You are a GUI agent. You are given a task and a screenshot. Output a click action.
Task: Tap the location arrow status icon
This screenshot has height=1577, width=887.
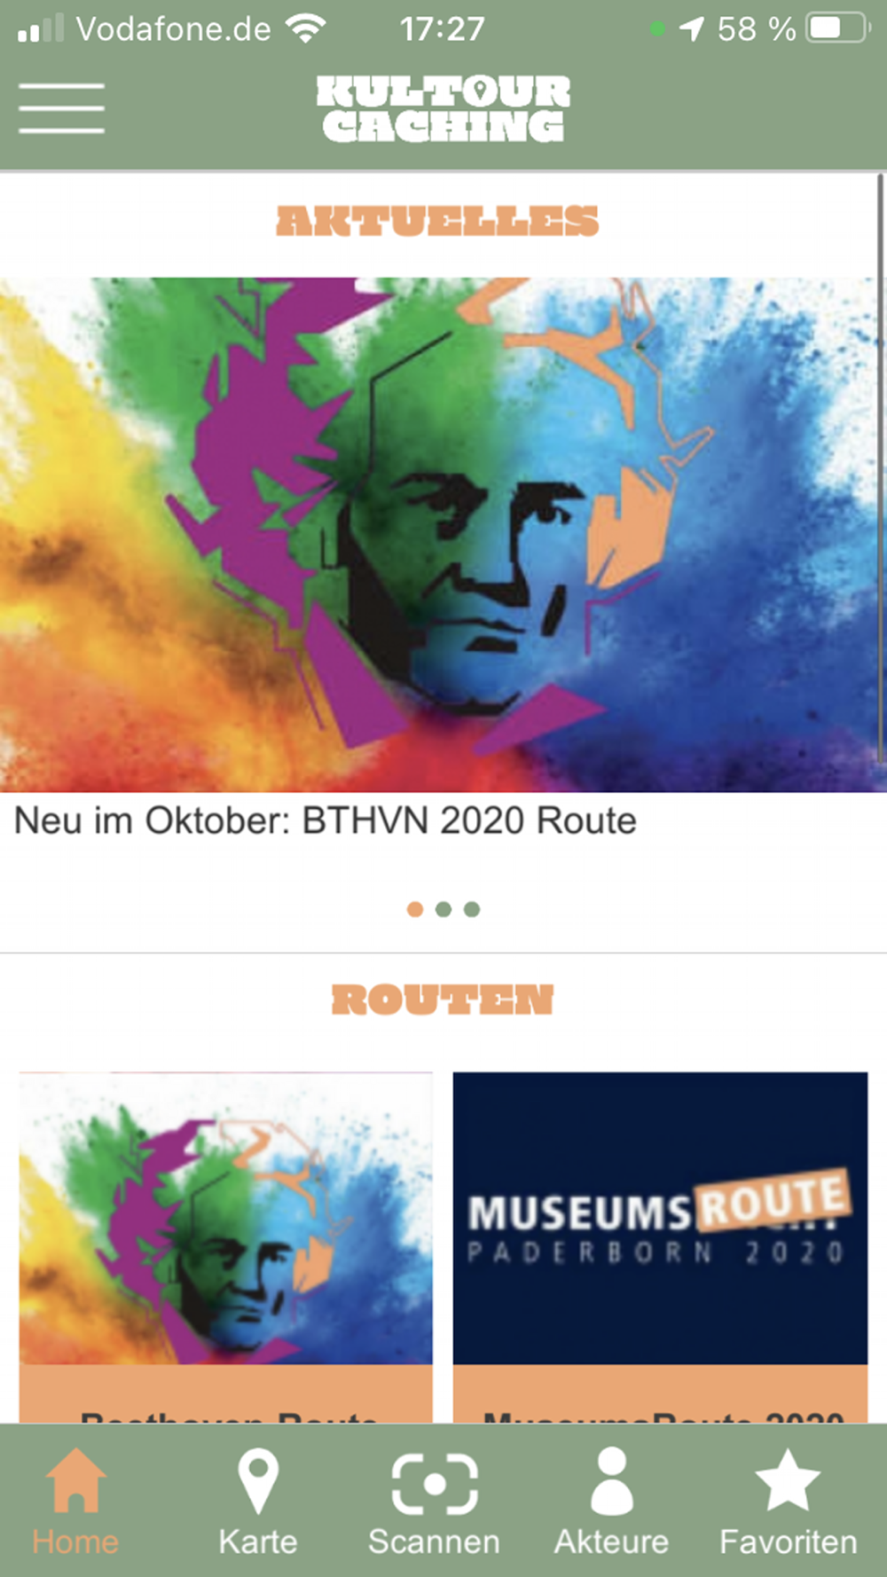[692, 29]
